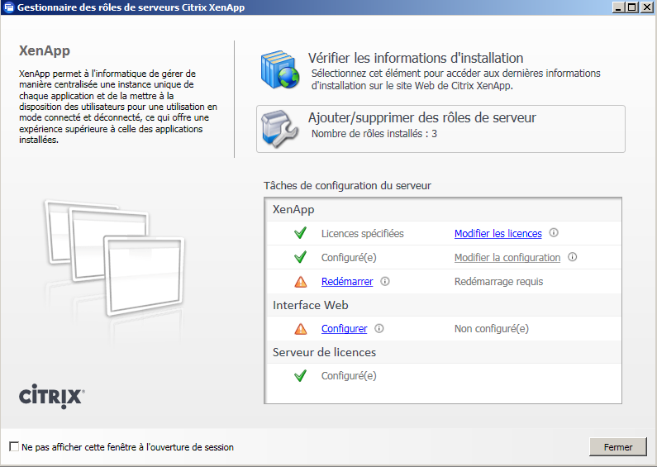Image resolution: width=657 pixels, height=467 pixels.
Task: Click the Redémarrer link
Action: [x=347, y=281]
